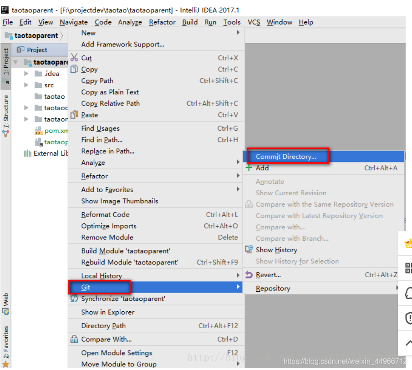412x370 pixels.
Task: Choose Replace in Path...
Action: pos(156,151)
